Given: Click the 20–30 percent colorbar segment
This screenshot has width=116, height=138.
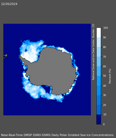Looking at the screenshot, I should point(99,100).
